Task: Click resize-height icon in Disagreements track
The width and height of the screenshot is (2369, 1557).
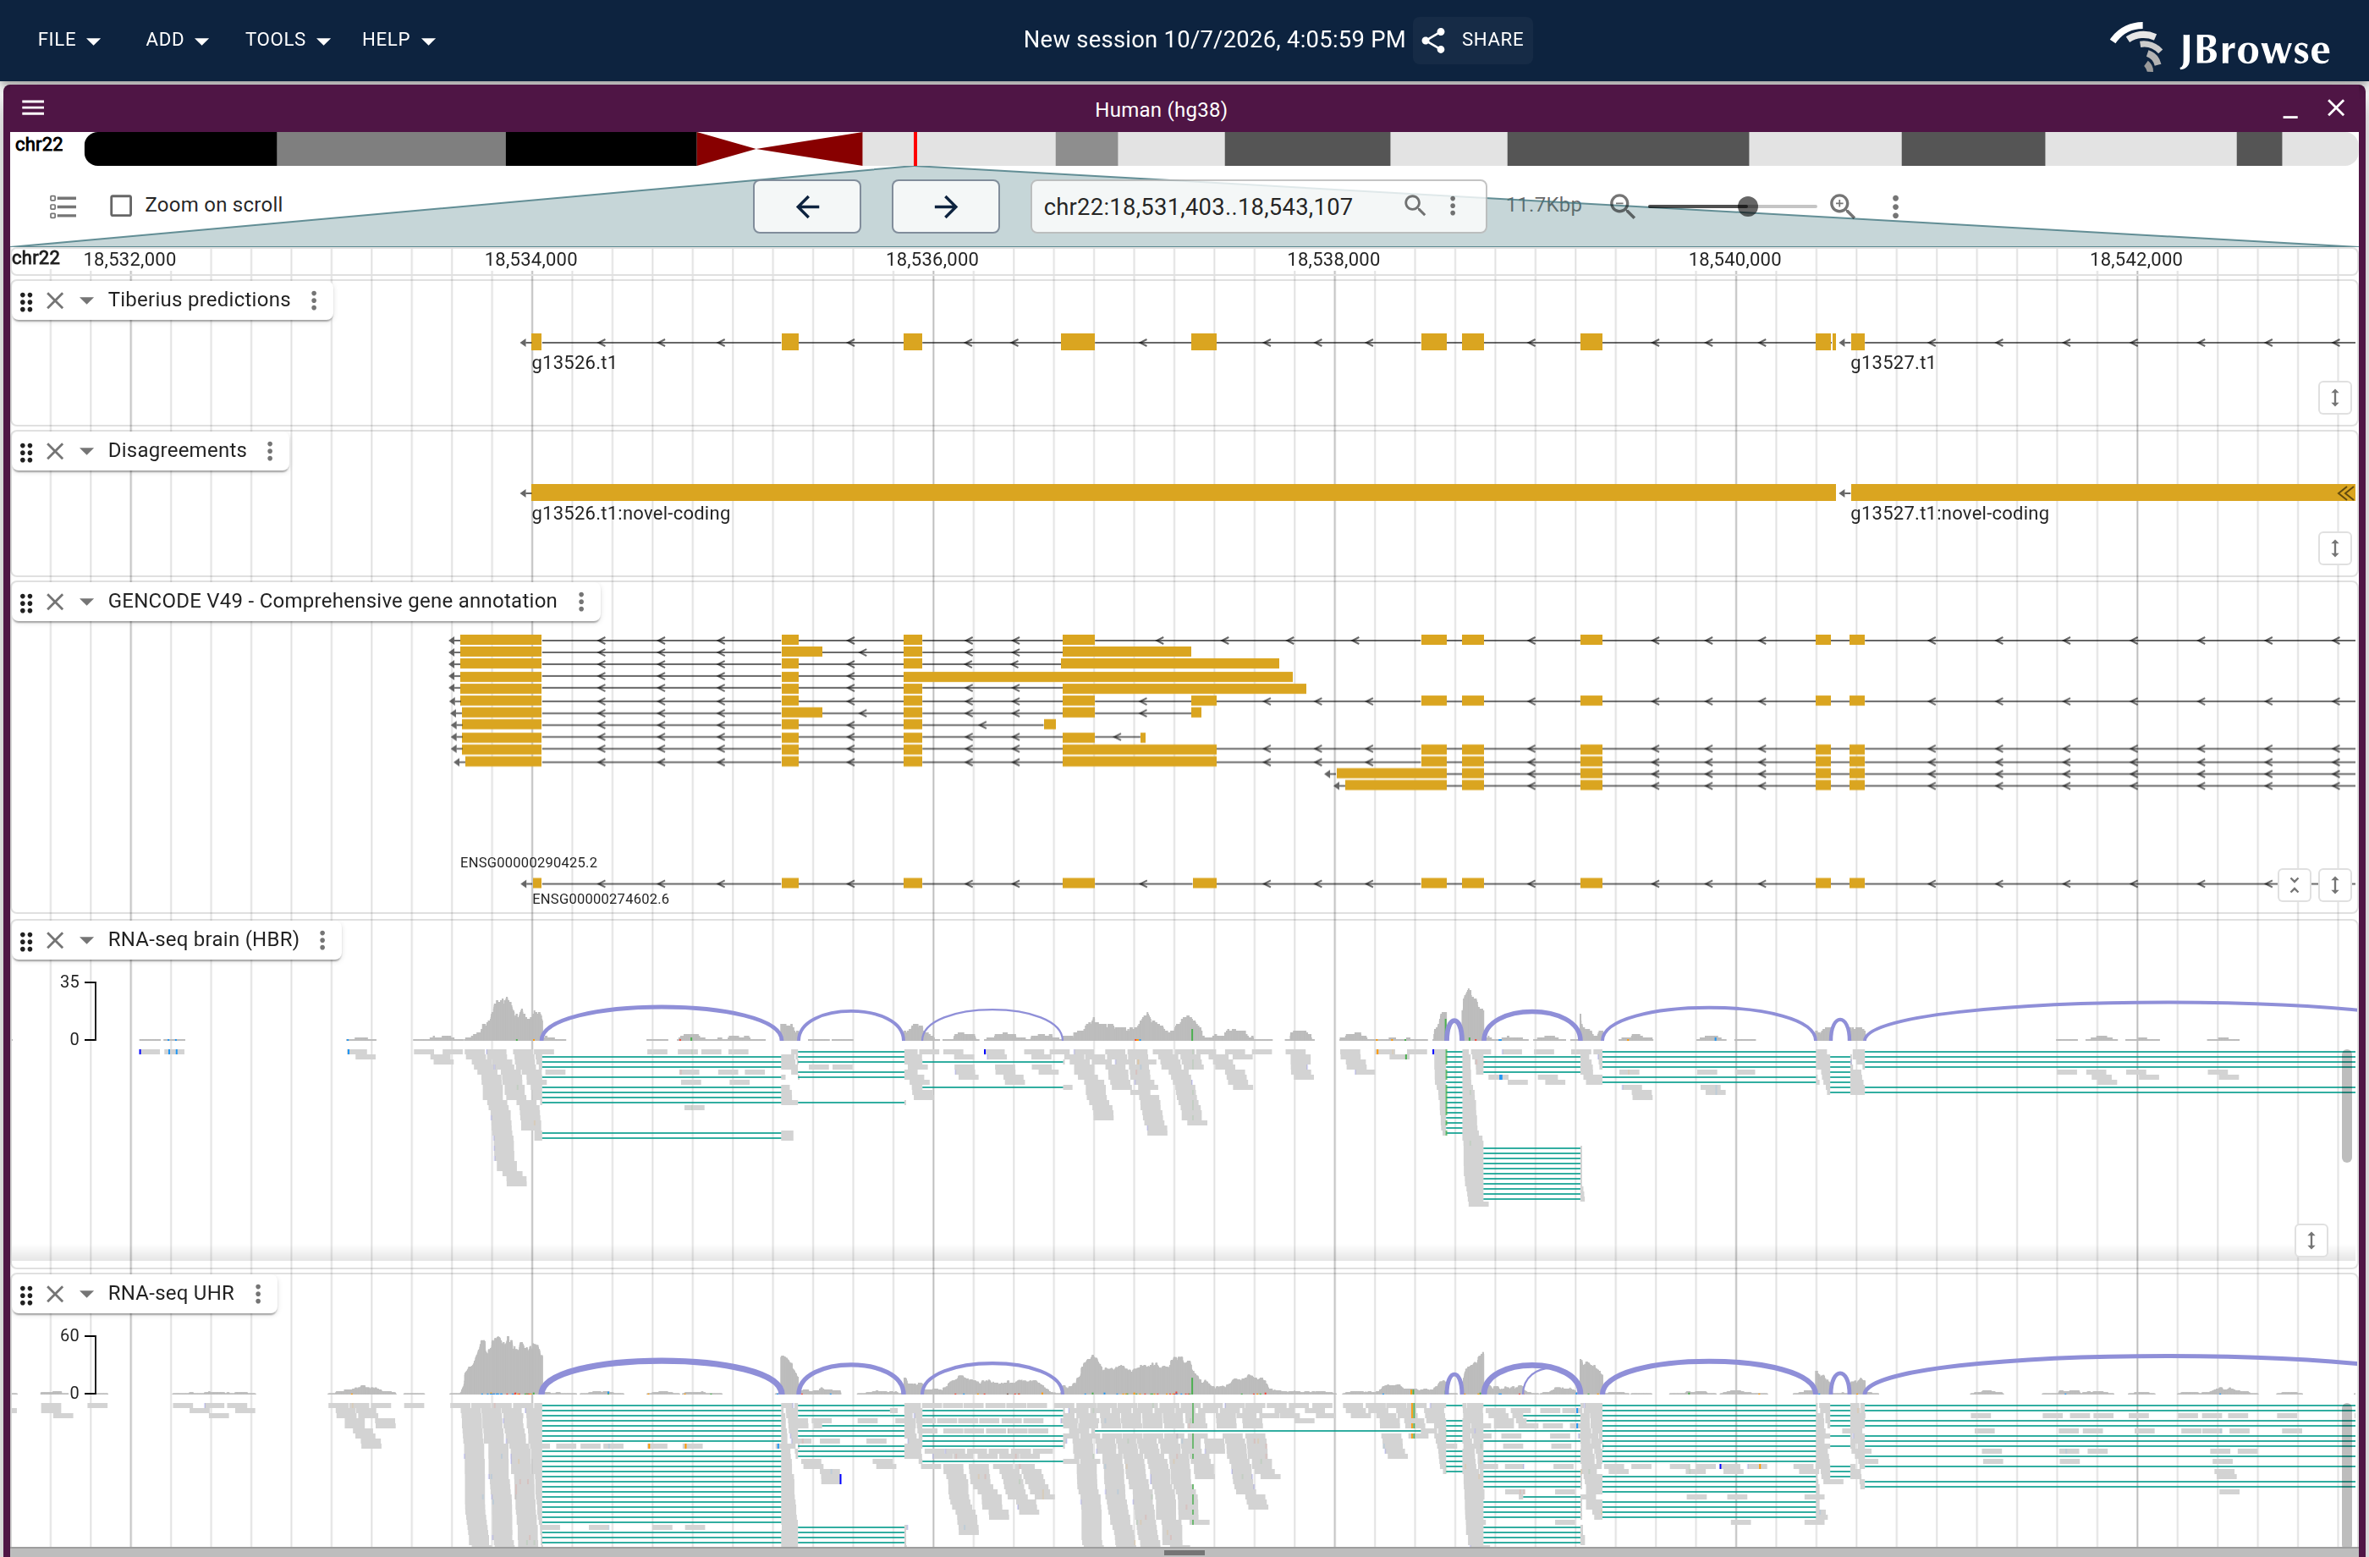Action: point(2334,547)
